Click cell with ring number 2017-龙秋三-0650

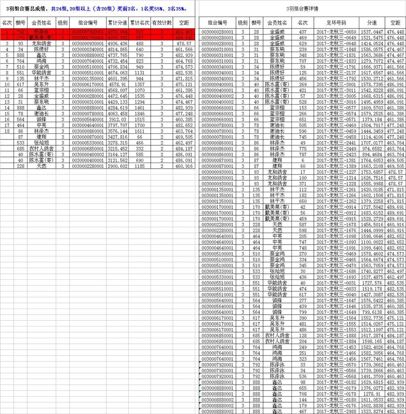[x=336, y=32]
